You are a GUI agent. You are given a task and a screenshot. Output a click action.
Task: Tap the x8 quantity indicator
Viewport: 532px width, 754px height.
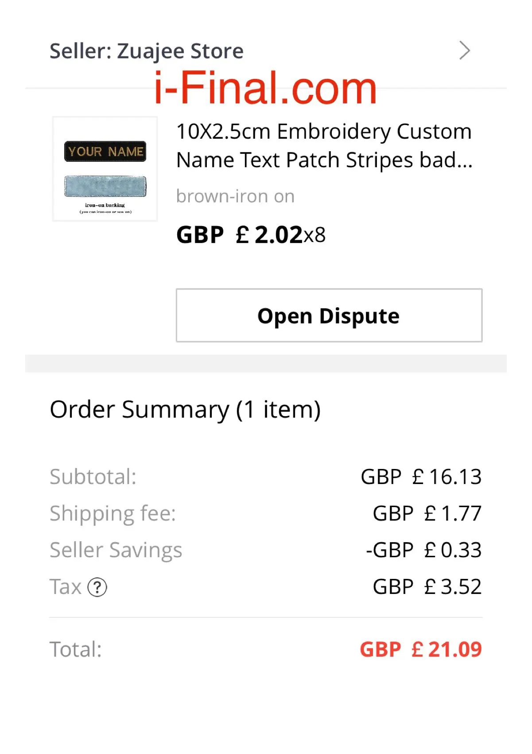pyautogui.click(x=315, y=235)
